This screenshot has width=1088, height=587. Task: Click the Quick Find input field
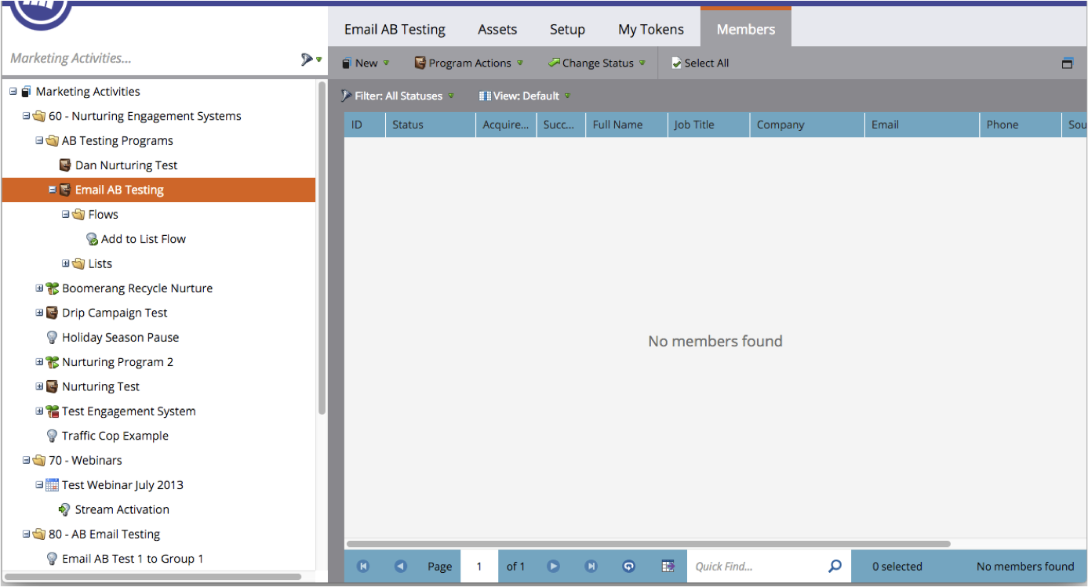[x=757, y=566]
